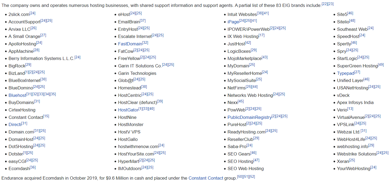Follow Constant Contact link in bottom sentence
The height and width of the screenshot is (182, 389).
[x=206, y=178]
